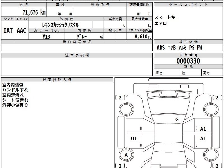Click the AAC air conditioner value

pyautogui.click(x=22, y=31)
